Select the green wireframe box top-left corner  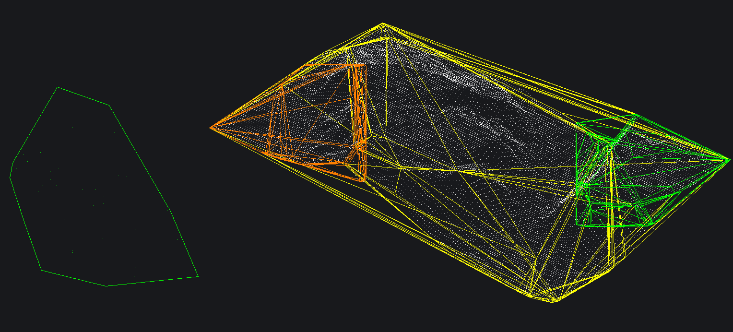[x=576, y=124]
